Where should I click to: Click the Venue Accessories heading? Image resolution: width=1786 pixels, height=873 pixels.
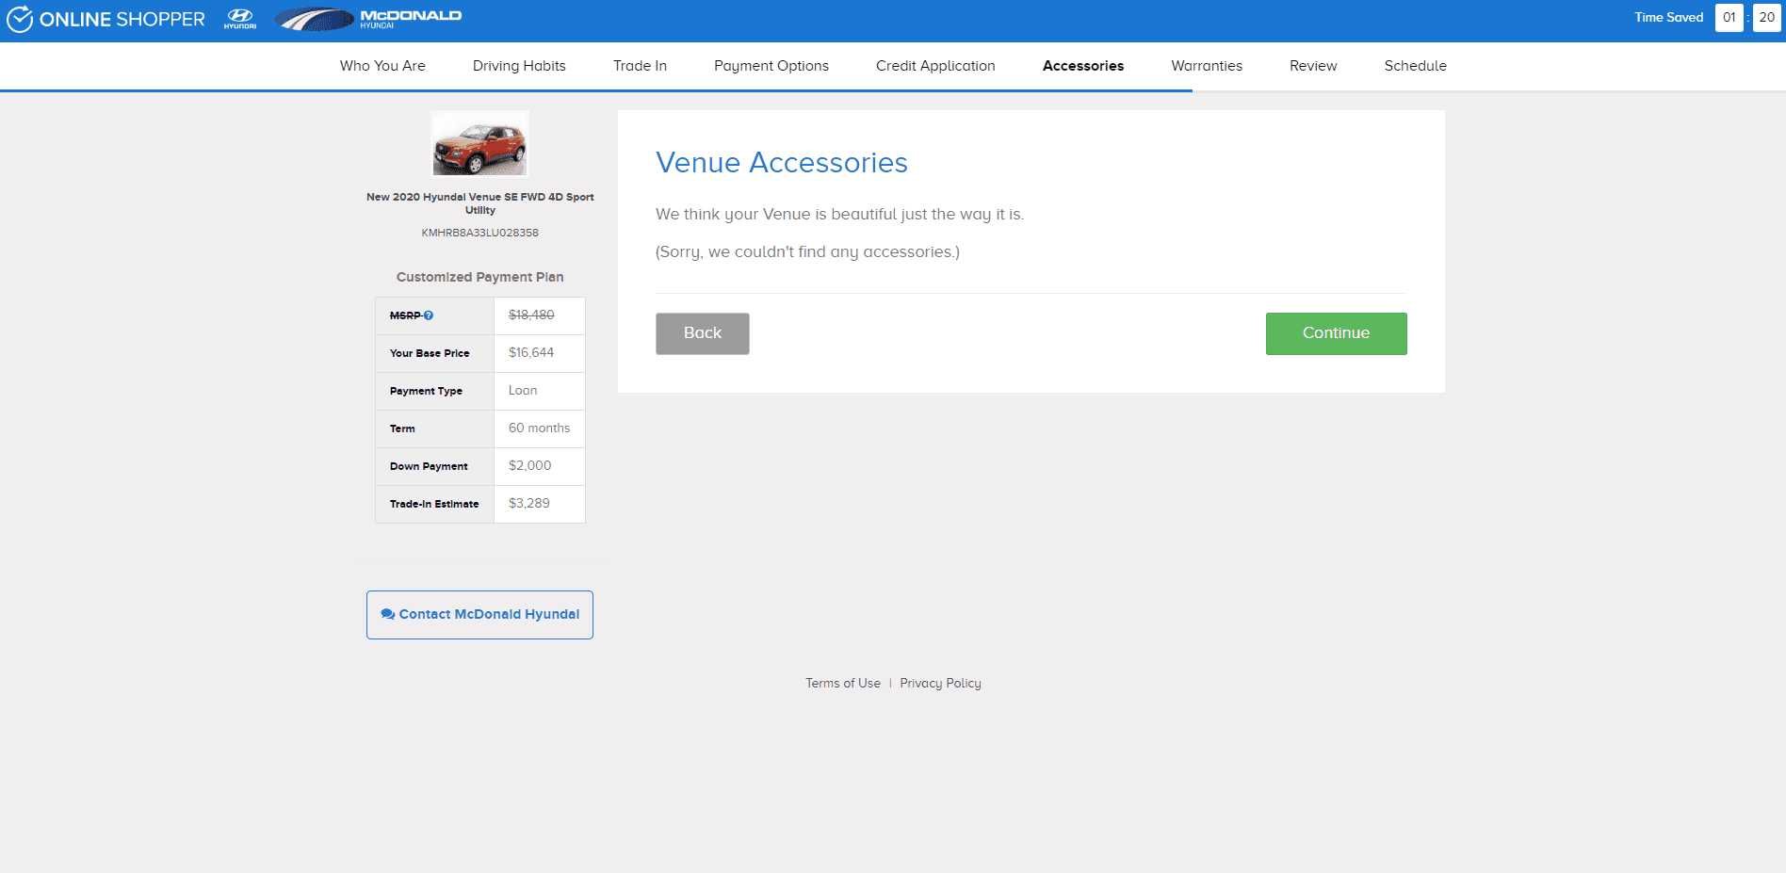tap(782, 163)
